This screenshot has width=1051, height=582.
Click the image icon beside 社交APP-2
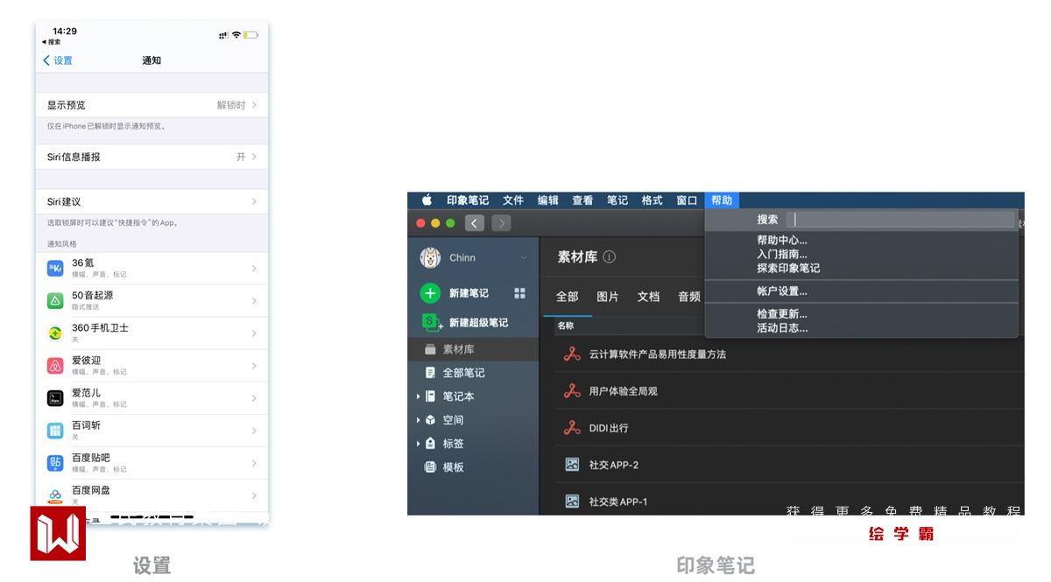(x=572, y=465)
